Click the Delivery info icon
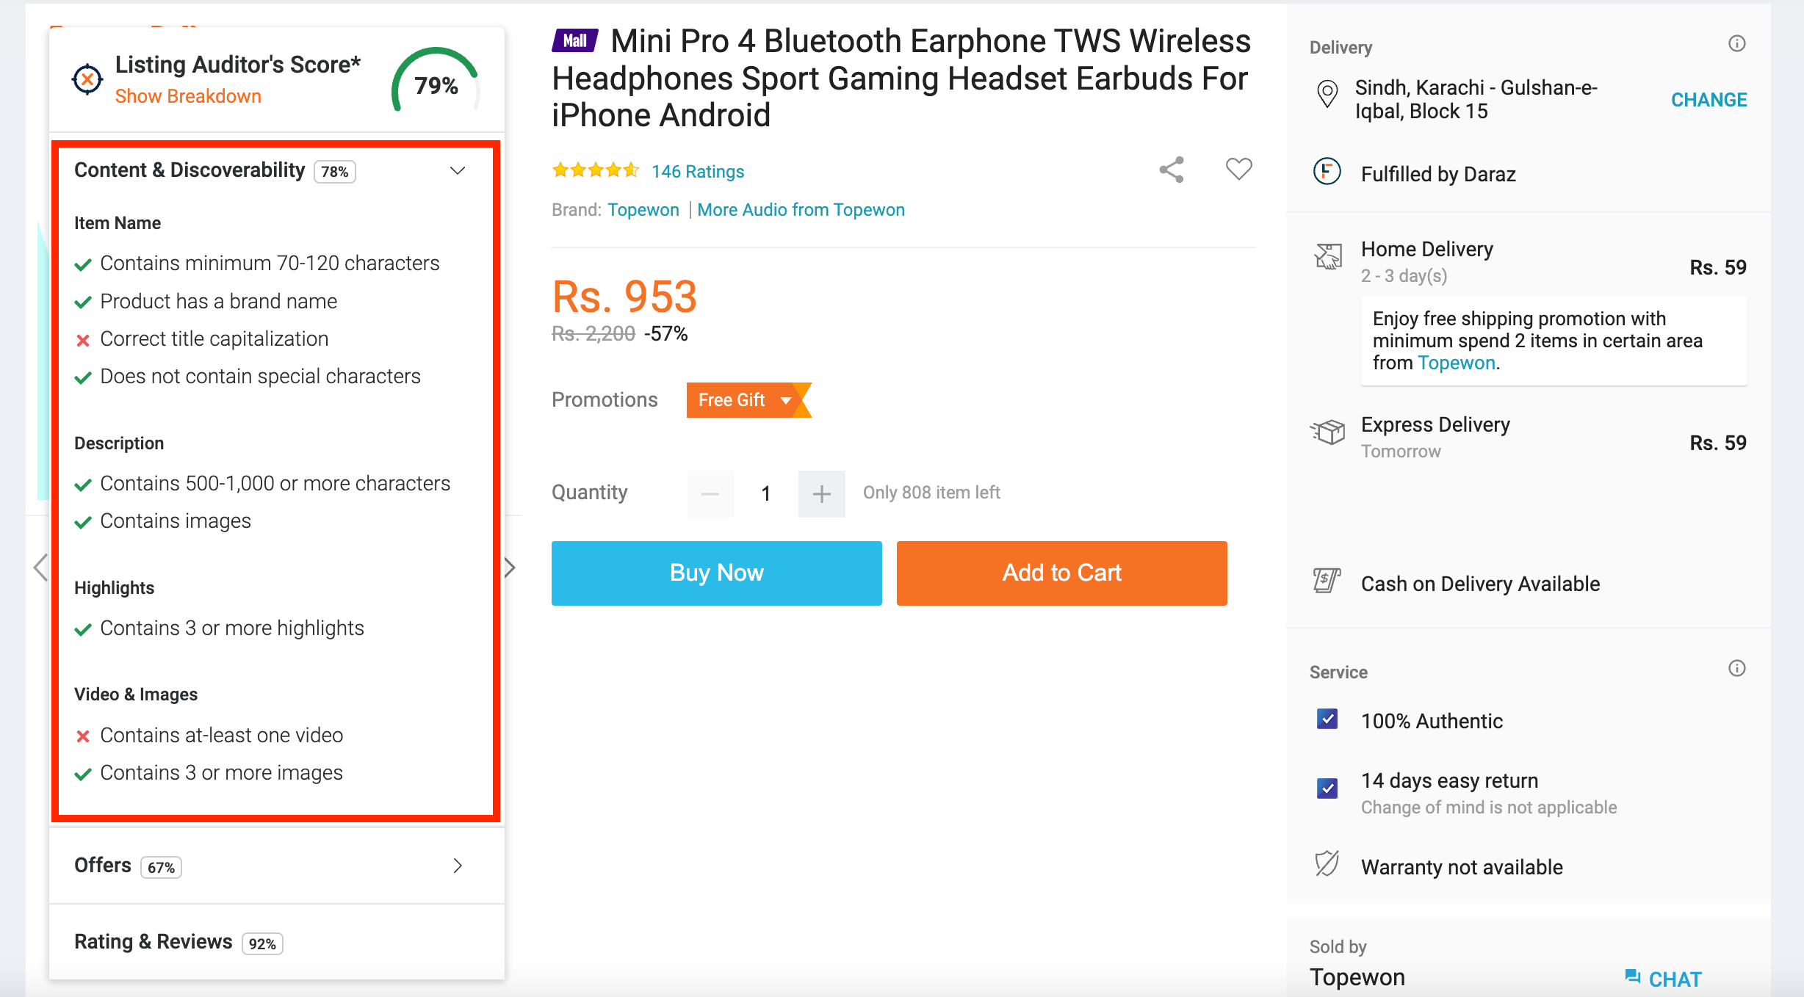The image size is (1804, 997). tap(1736, 43)
